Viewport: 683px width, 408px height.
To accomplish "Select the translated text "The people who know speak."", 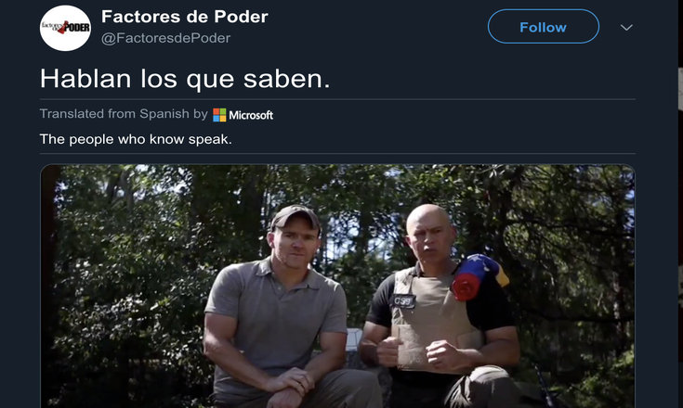I will click(136, 139).
